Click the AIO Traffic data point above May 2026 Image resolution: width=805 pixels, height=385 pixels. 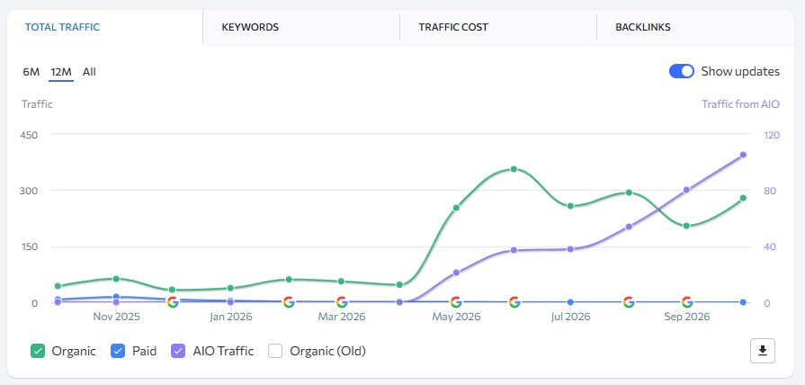pos(456,273)
